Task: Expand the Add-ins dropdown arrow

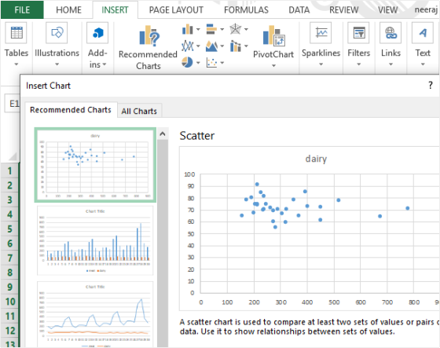Action: (x=104, y=65)
